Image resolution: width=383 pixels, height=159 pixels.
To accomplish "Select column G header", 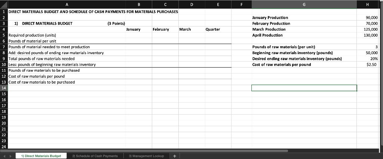I will point(304,4).
